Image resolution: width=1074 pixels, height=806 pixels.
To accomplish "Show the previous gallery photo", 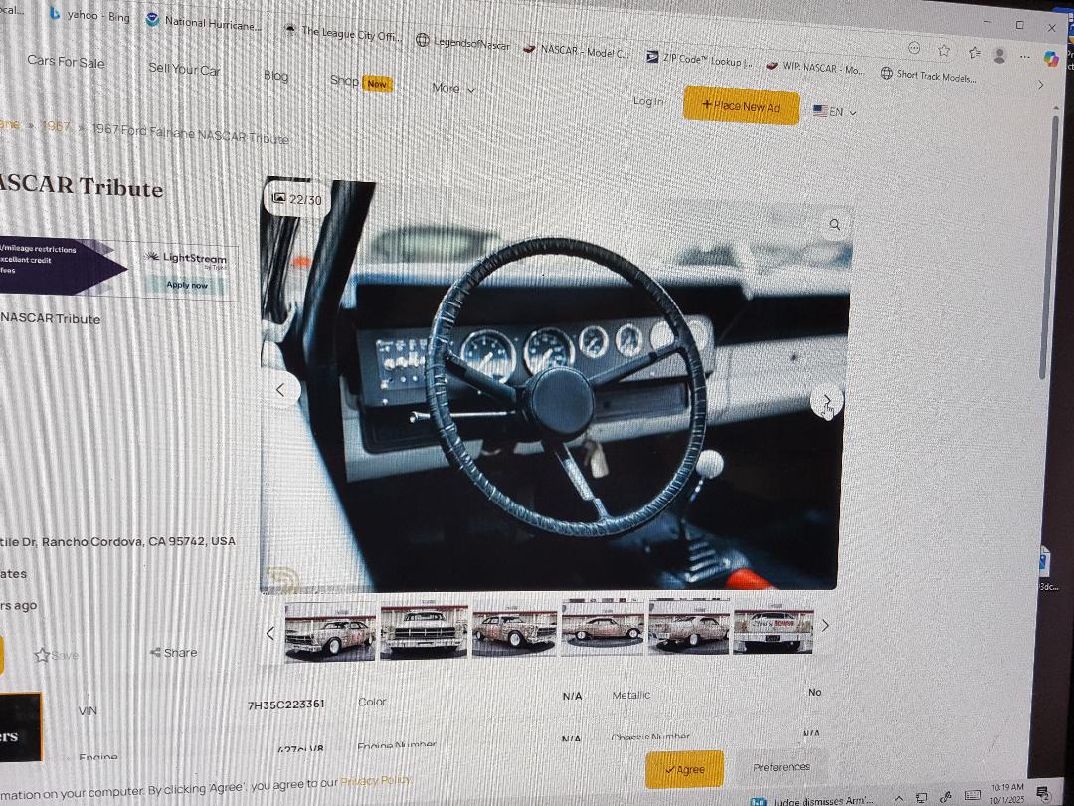I will (280, 389).
